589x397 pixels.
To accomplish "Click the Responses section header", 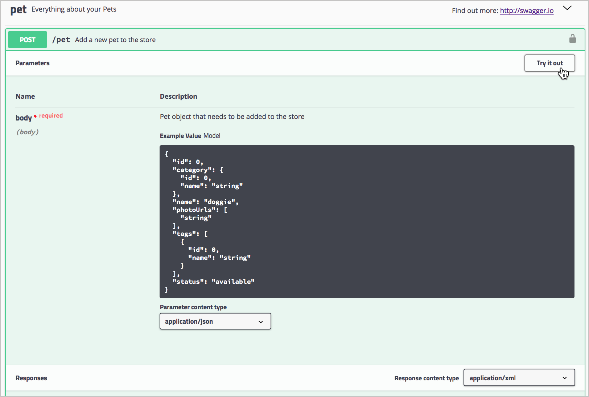I will pyautogui.click(x=31, y=378).
